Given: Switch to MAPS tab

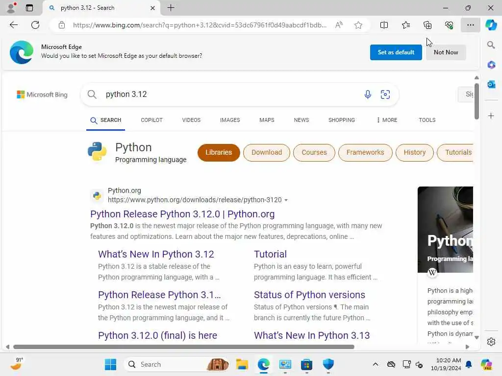Looking at the screenshot, I should click(x=267, y=120).
